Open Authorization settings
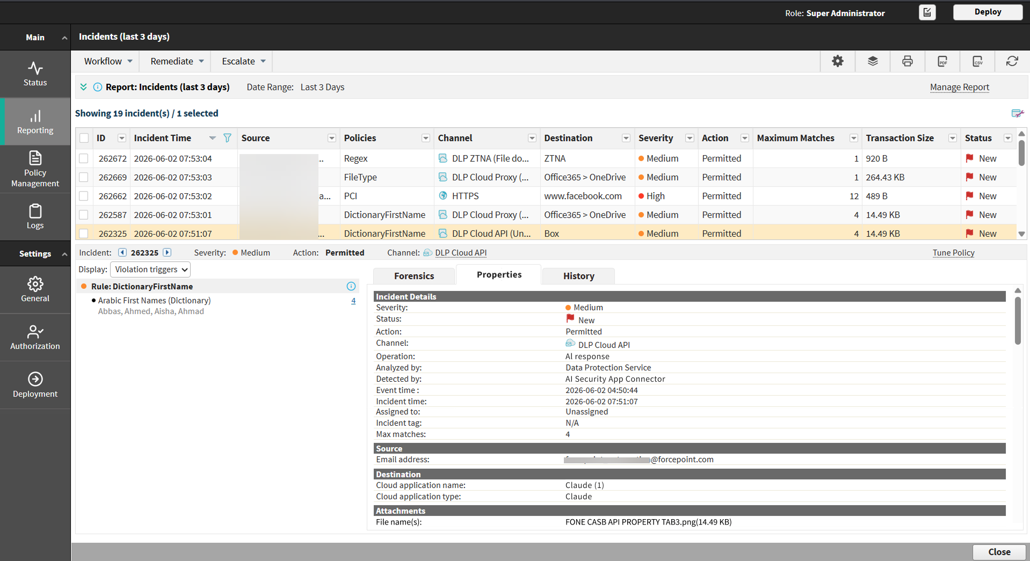Screen dimensions: 1030x561 (x=35, y=338)
